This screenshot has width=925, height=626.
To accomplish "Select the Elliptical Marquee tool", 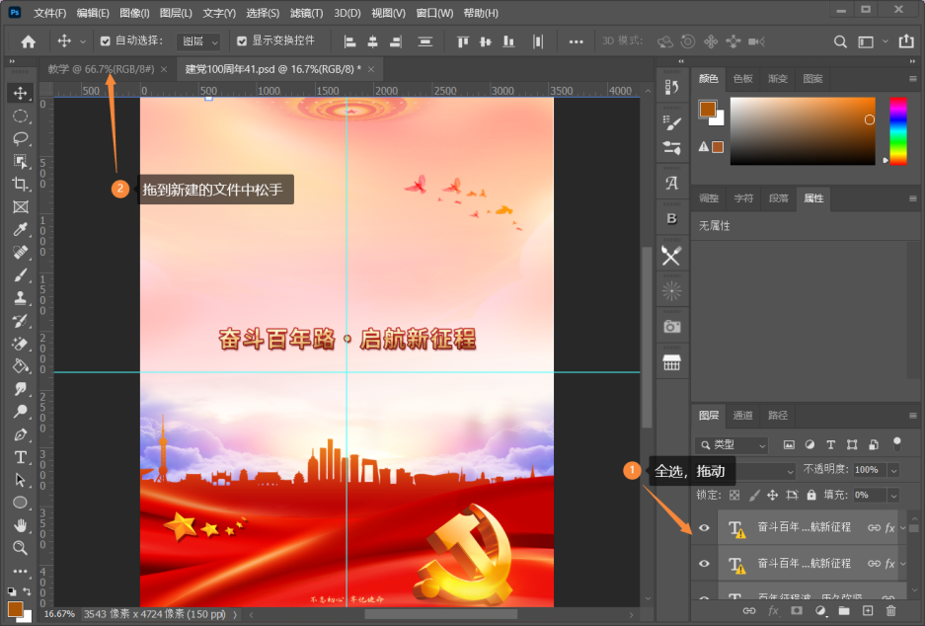I will pyautogui.click(x=20, y=116).
